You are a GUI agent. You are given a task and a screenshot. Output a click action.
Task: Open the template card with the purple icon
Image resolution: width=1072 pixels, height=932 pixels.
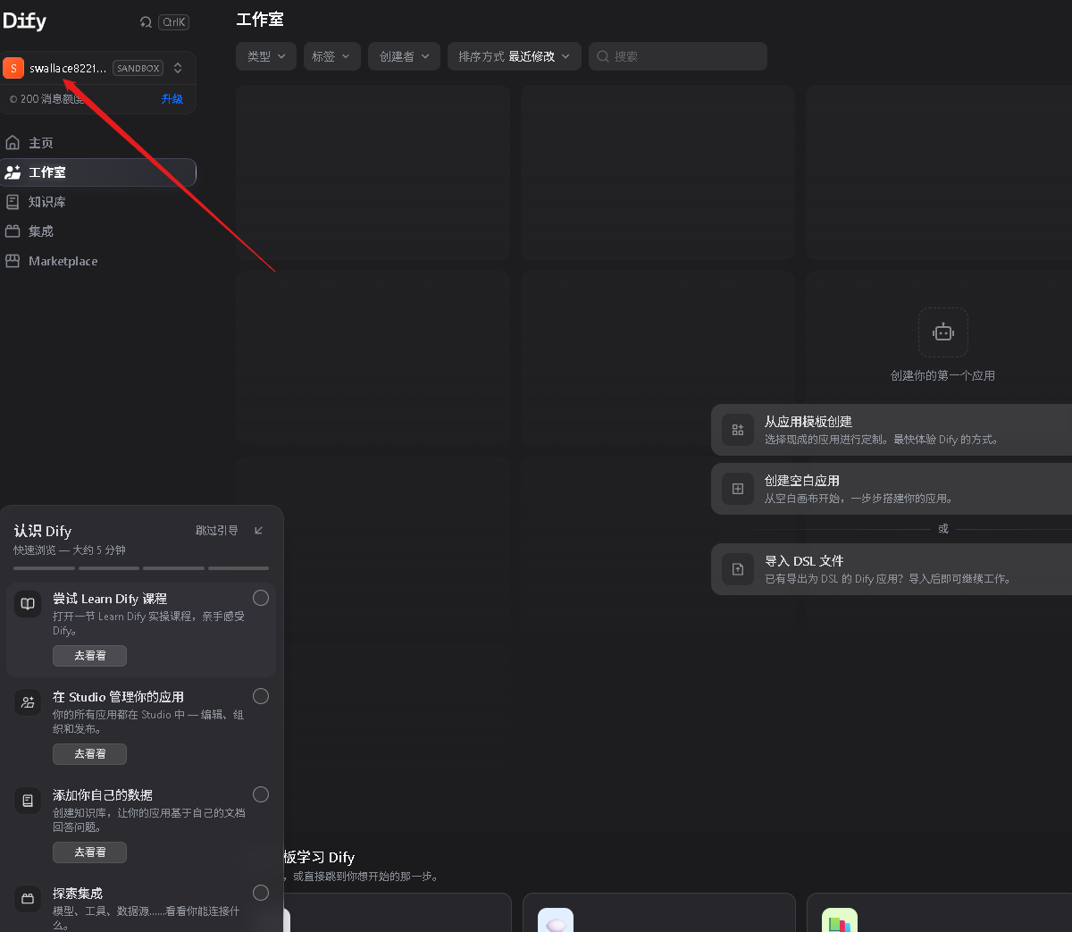[x=658, y=912]
